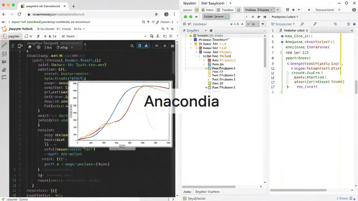Click the tiewy button in the Jupyter toolbar
Screen dimensions: 358x201
coord(68,36)
